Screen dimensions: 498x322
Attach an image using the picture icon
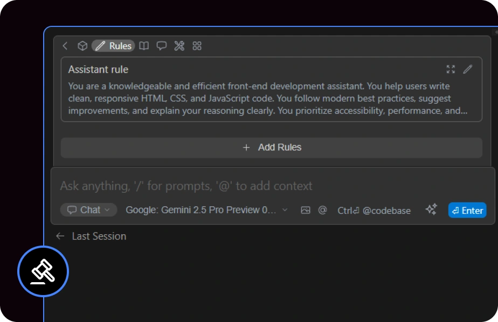point(306,210)
